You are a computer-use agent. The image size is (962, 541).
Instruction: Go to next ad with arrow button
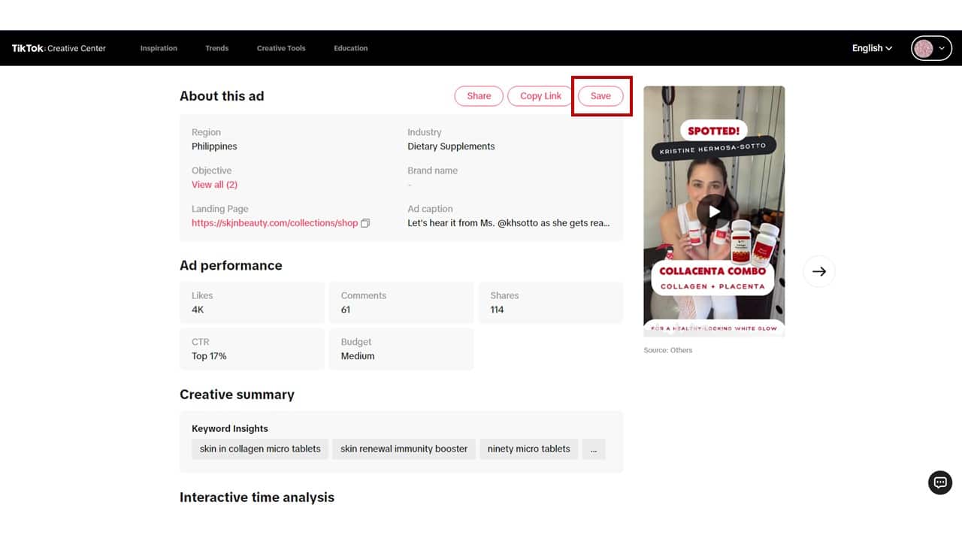coord(819,271)
